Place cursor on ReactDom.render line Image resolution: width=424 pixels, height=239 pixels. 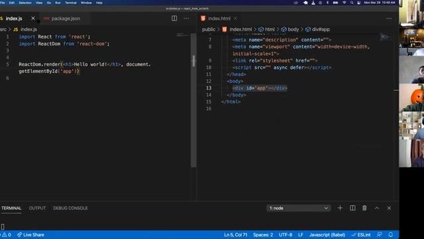pos(85,68)
